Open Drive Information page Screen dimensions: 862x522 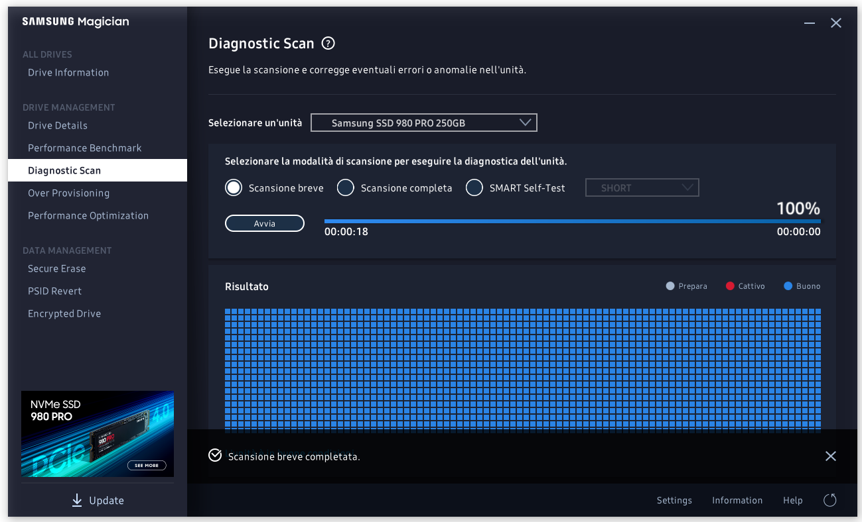68,73
